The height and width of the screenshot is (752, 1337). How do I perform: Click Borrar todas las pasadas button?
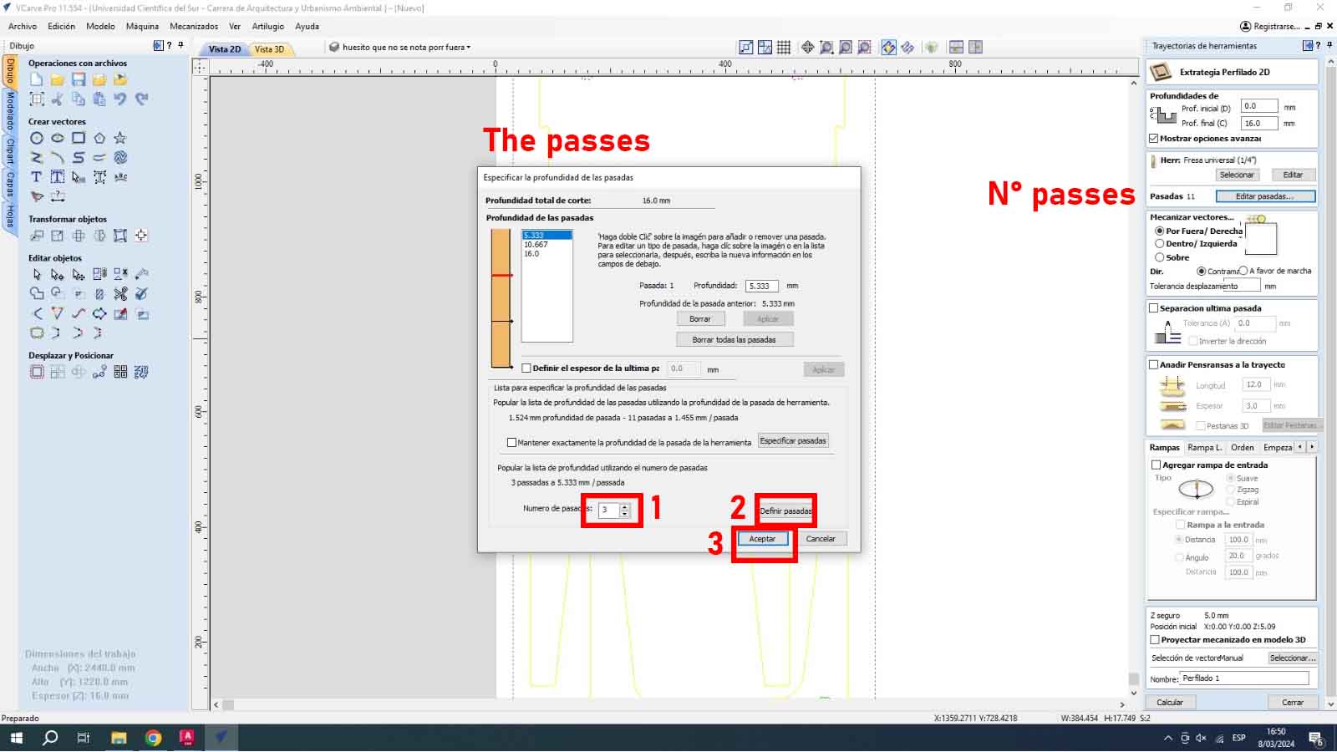pyautogui.click(x=735, y=340)
